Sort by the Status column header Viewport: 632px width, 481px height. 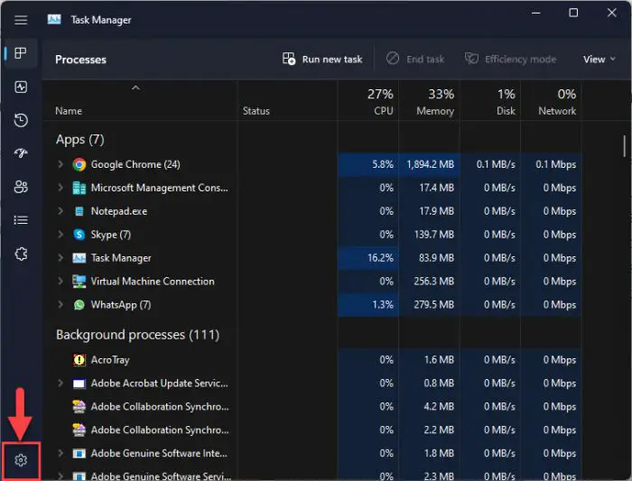coord(287,101)
